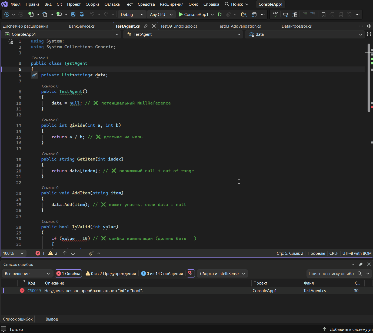This screenshot has width=373, height=333.
Task: Switch to the BankService.cs tab
Action: point(82,26)
